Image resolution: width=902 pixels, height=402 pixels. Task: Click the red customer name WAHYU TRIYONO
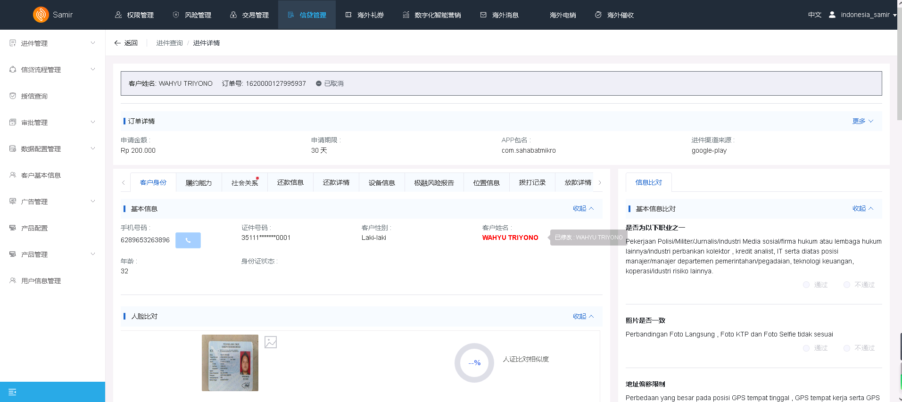pos(510,238)
